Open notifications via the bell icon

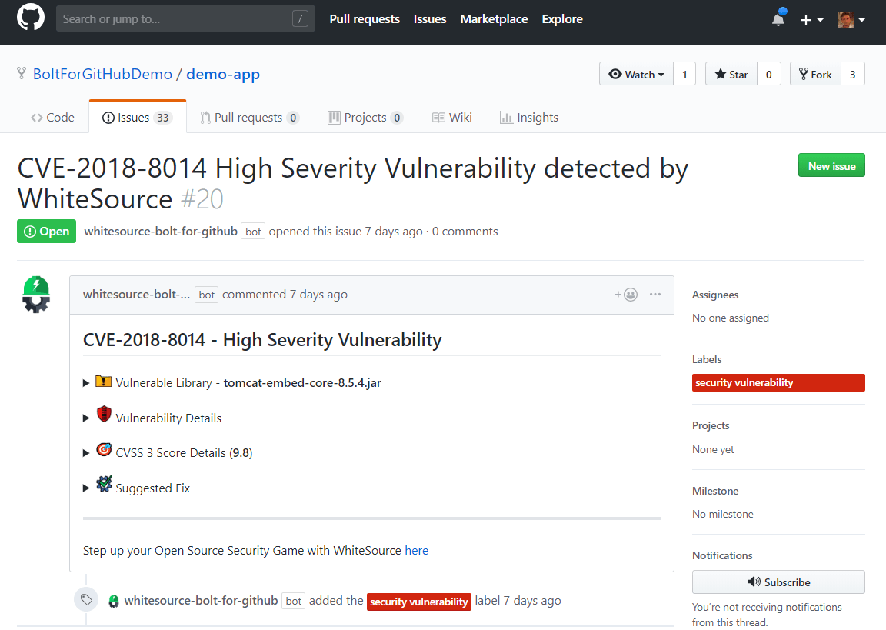pyautogui.click(x=778, y=21)
